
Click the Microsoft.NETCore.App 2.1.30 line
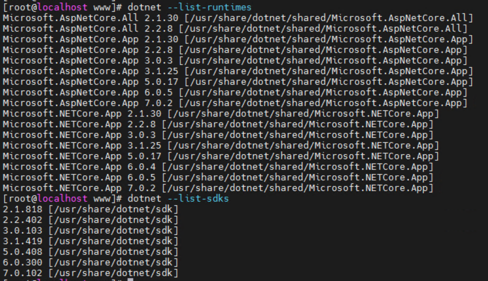221,114
